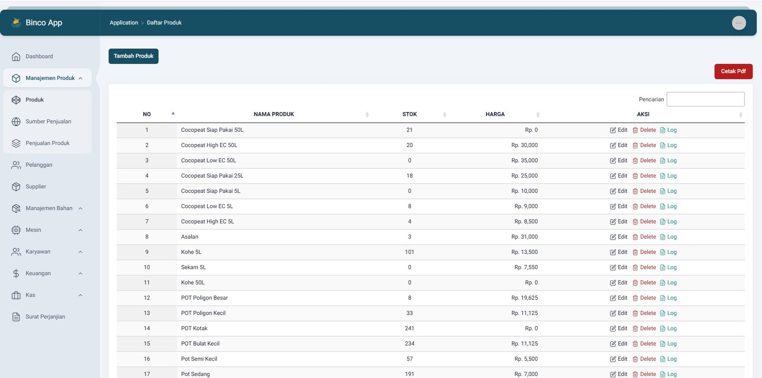The height and width of the screenshot is (378, 762).
Task: Expand the Karyawan submenu chevron
Action: click(x=80, y=252)
